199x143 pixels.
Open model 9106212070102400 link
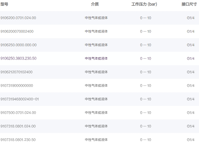coord(16,72)
